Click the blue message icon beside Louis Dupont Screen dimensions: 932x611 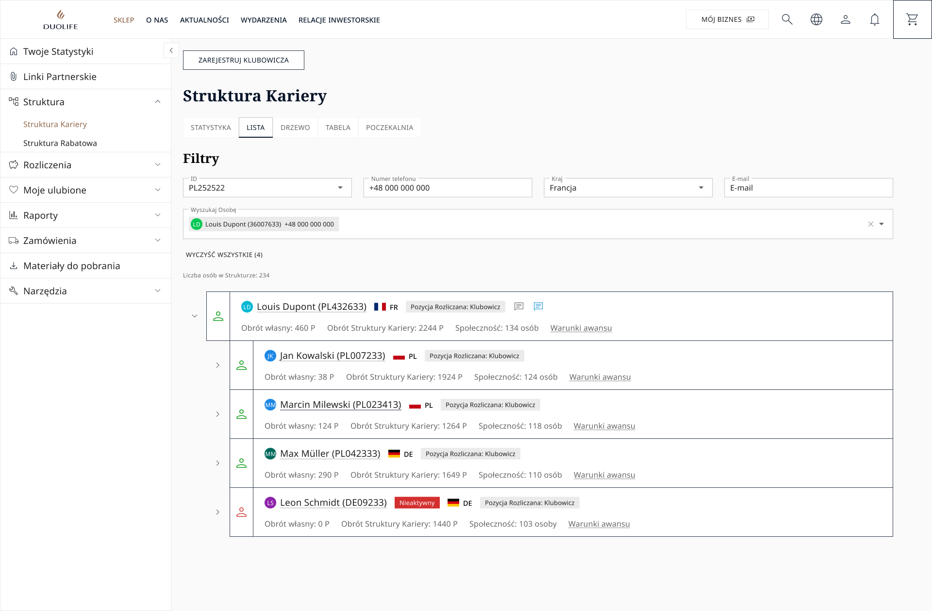coord(538,306)
